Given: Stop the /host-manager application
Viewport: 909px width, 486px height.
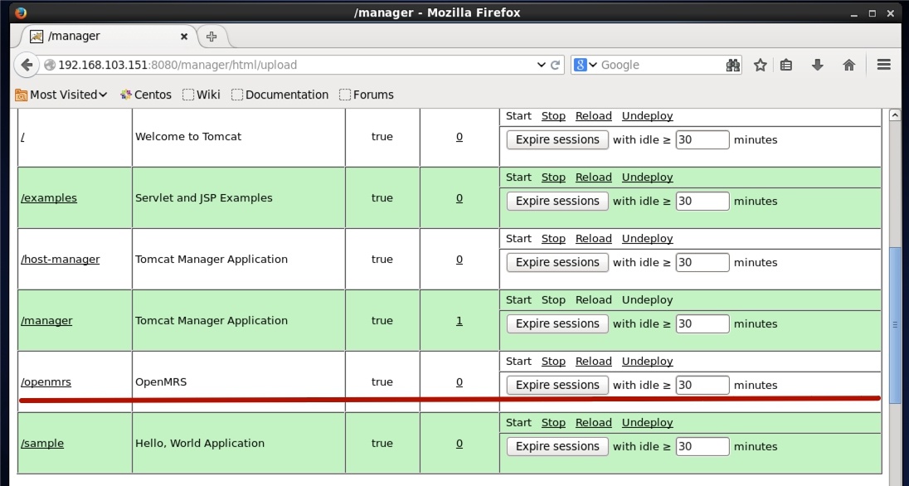Looking at the screenshot, I should point(553,239).
